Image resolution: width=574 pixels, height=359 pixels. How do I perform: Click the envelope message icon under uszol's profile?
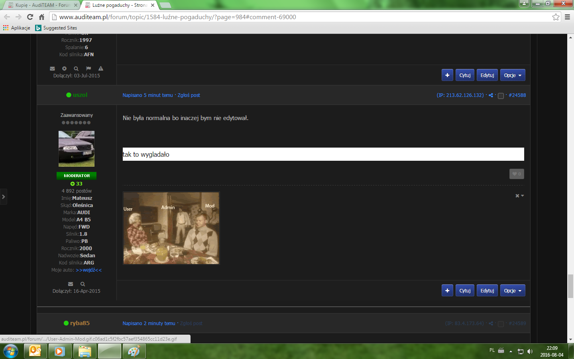coord(71,284)
